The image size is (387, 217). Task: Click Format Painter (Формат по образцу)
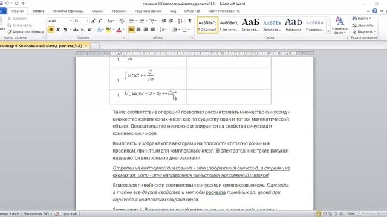25,32
